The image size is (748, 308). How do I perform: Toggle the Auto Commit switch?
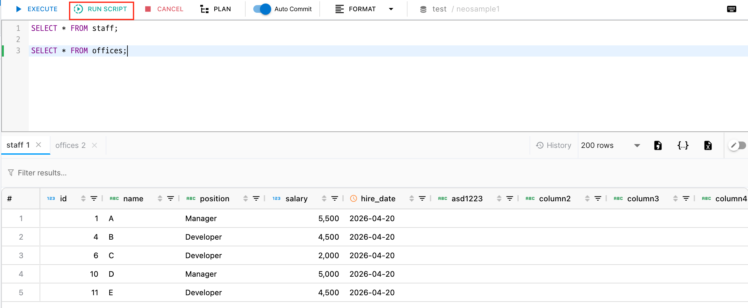pos(262,9)
